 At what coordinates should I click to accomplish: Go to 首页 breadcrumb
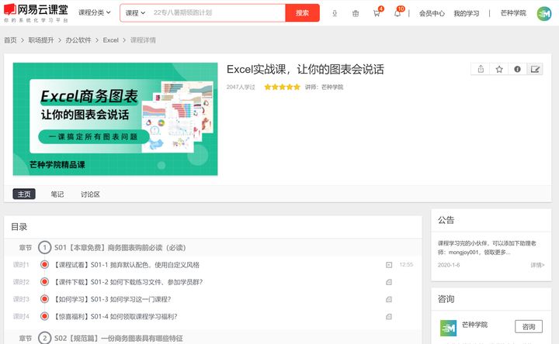point(10,40)
